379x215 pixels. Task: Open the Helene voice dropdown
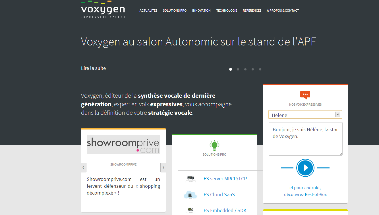[305, 115]
